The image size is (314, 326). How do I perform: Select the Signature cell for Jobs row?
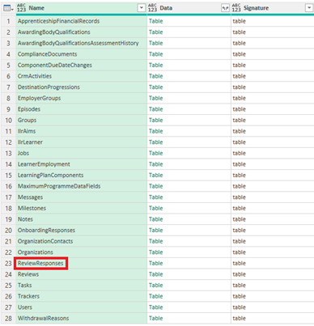click(x=273, y=153)
